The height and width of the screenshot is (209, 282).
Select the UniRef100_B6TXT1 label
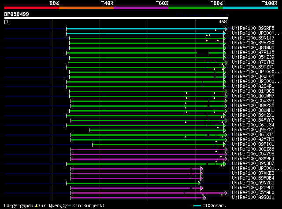coord(253,135)
